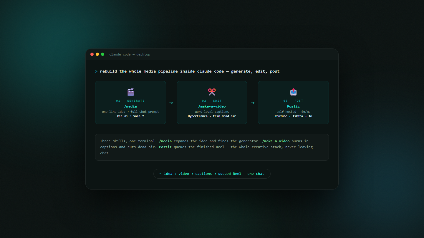Click the 'word-level captions' text
424x238 pixels.
tap(212, 112)
